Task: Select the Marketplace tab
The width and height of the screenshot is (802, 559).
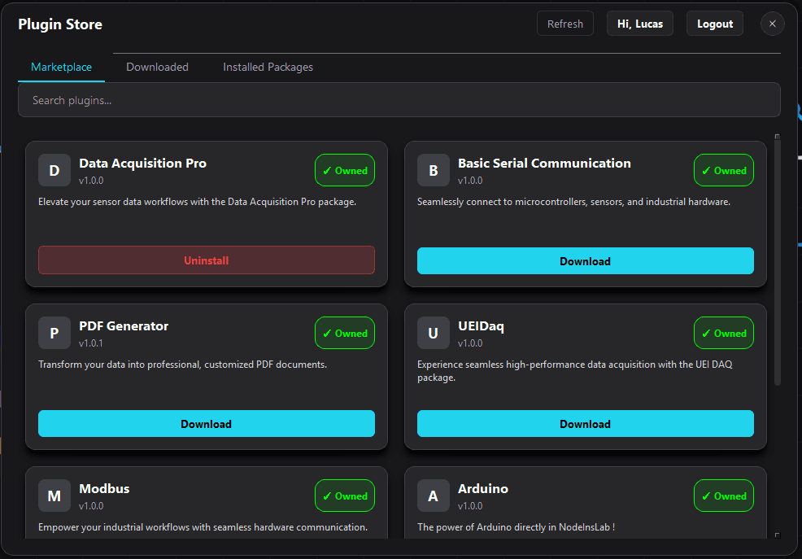Action: [61, 67]
